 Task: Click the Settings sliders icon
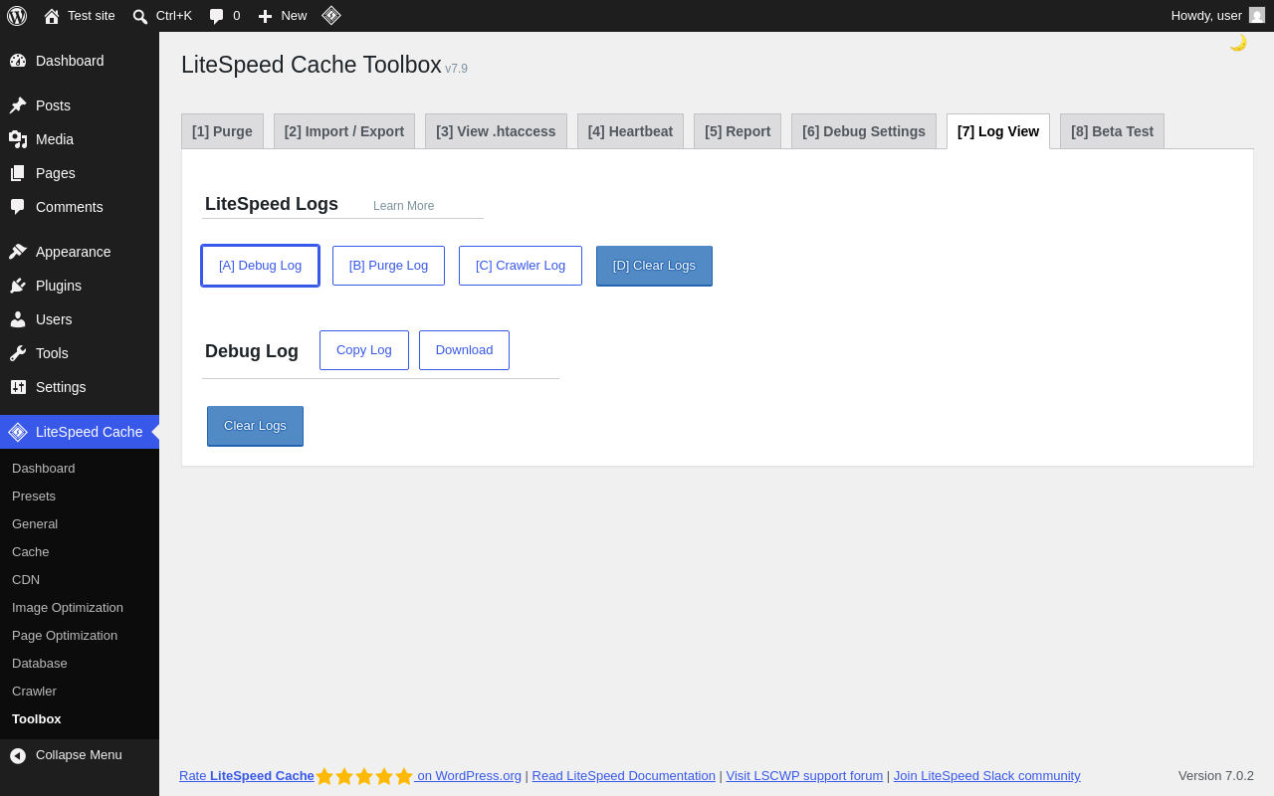point(18,387)
